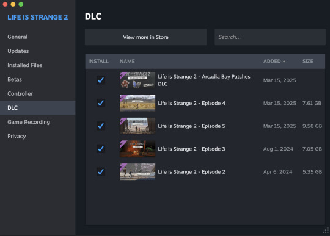The height and width of the screenshot is (236, 330).
Task: Uncheck Arcadia Bay Patches DLC install checkbox
Action: tap(101, 80)
